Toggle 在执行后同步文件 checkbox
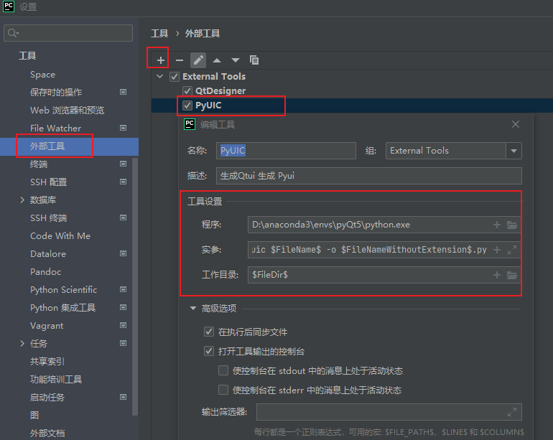This screenshot has width=553, height=440. 209,332
